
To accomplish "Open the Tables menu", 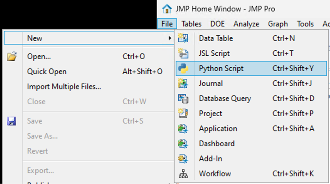I will pos(191,24).
